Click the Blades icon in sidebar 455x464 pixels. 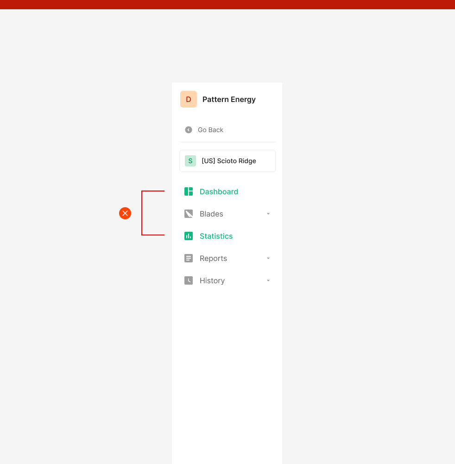click(x=189, y=214)
